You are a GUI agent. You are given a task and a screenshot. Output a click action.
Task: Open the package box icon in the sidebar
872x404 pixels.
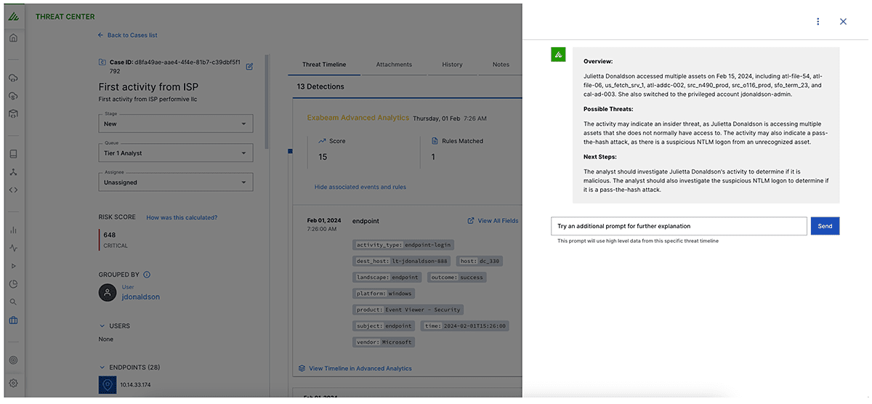click(13, 114)
